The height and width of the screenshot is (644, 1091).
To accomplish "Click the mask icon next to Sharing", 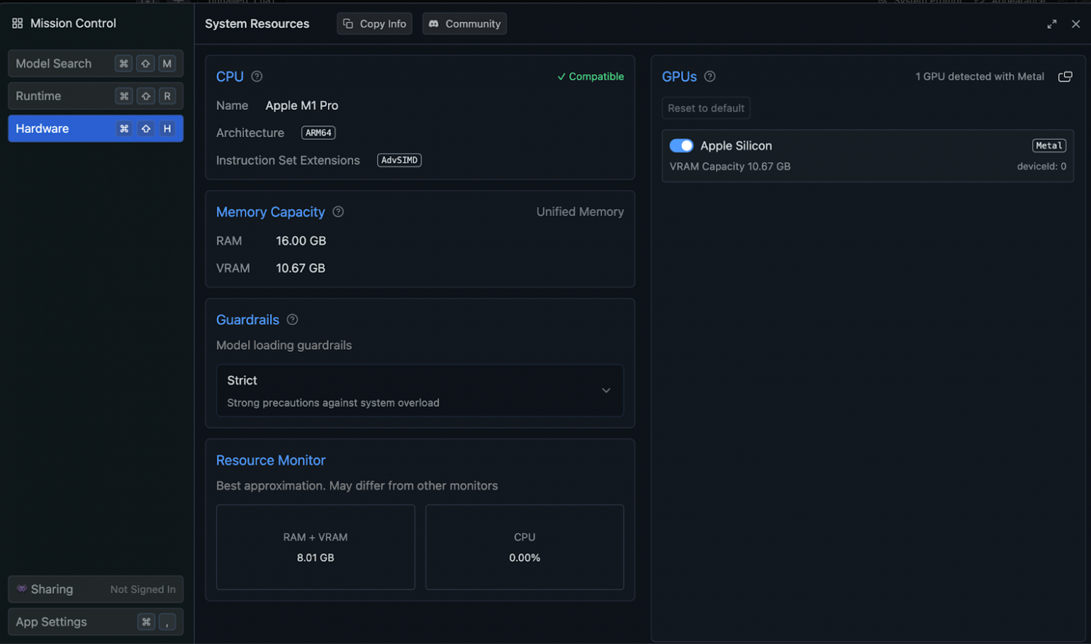I will (22, 589).
